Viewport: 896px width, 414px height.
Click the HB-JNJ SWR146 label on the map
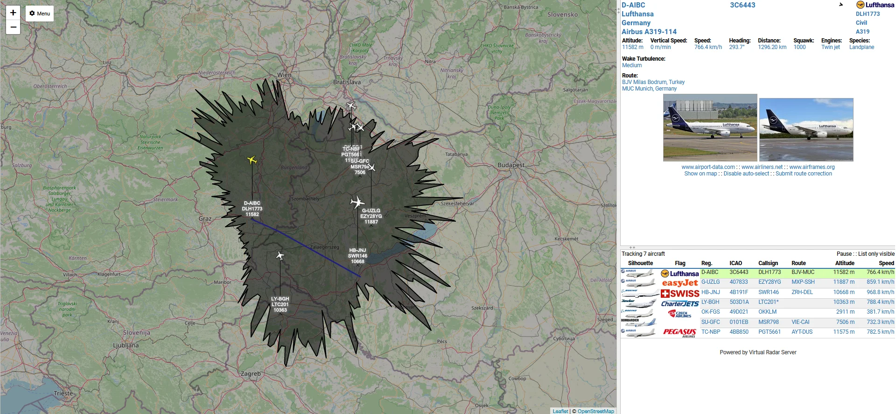click(357, 256)
